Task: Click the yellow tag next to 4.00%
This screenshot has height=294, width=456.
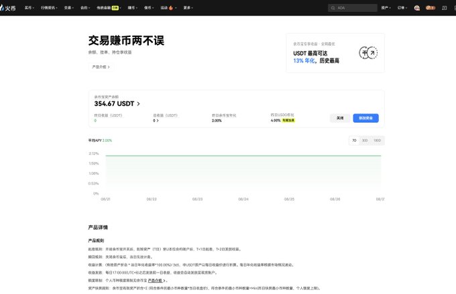Action: click(288, 120)
